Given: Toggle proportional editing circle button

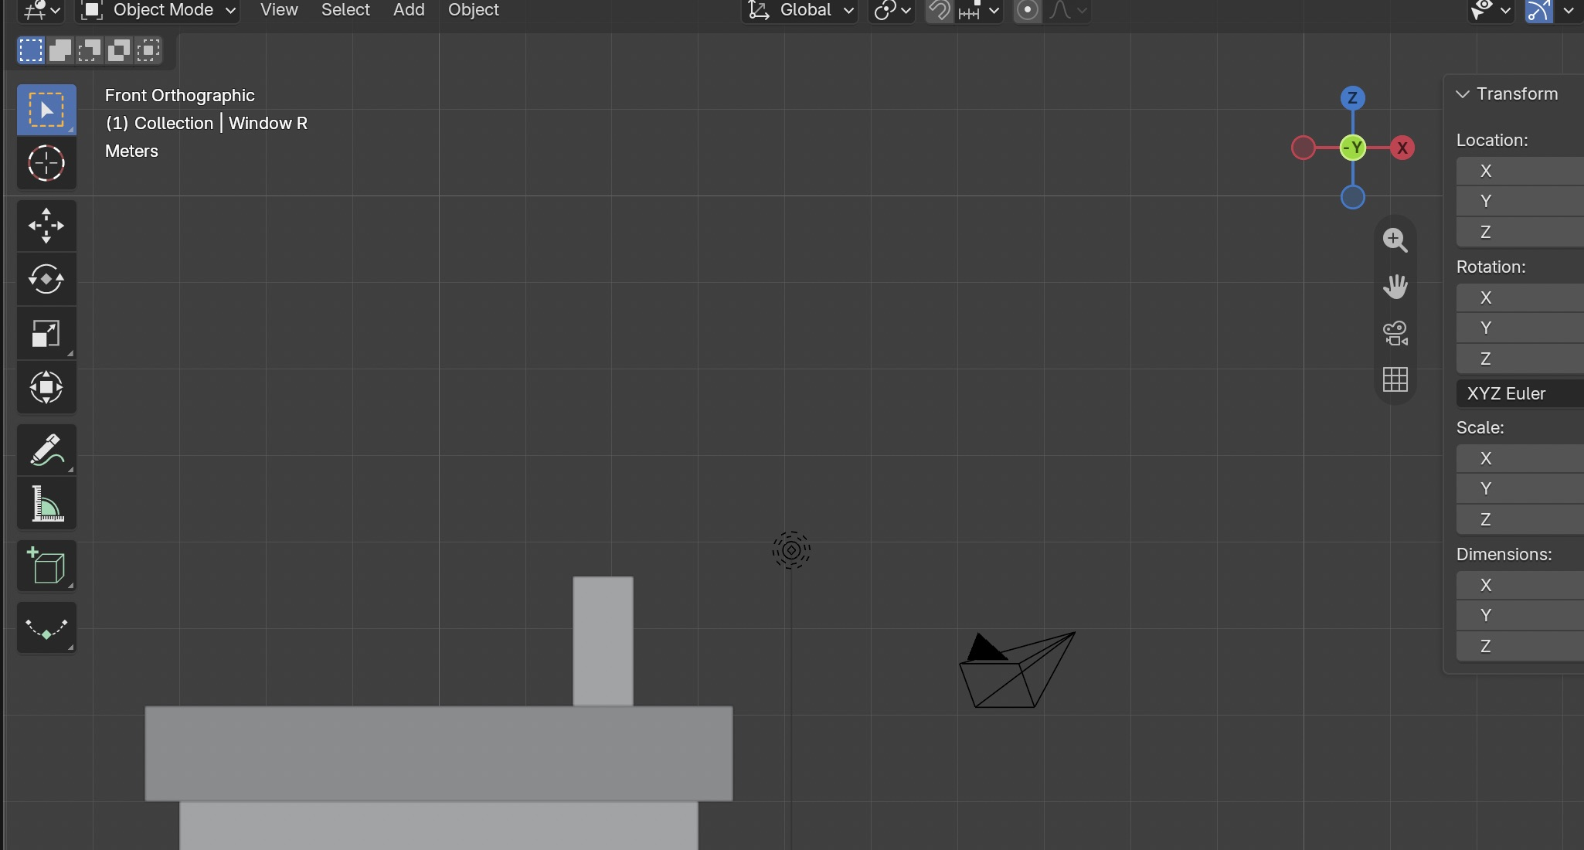Looking at the screenshot, I should (x=1027, y=10).
